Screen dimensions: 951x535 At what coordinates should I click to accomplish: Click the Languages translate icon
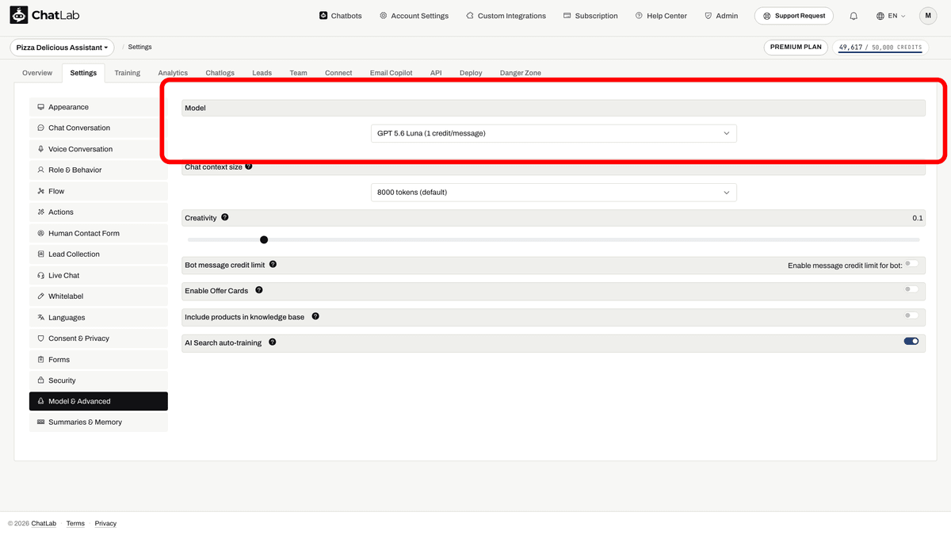pos(40,317)
